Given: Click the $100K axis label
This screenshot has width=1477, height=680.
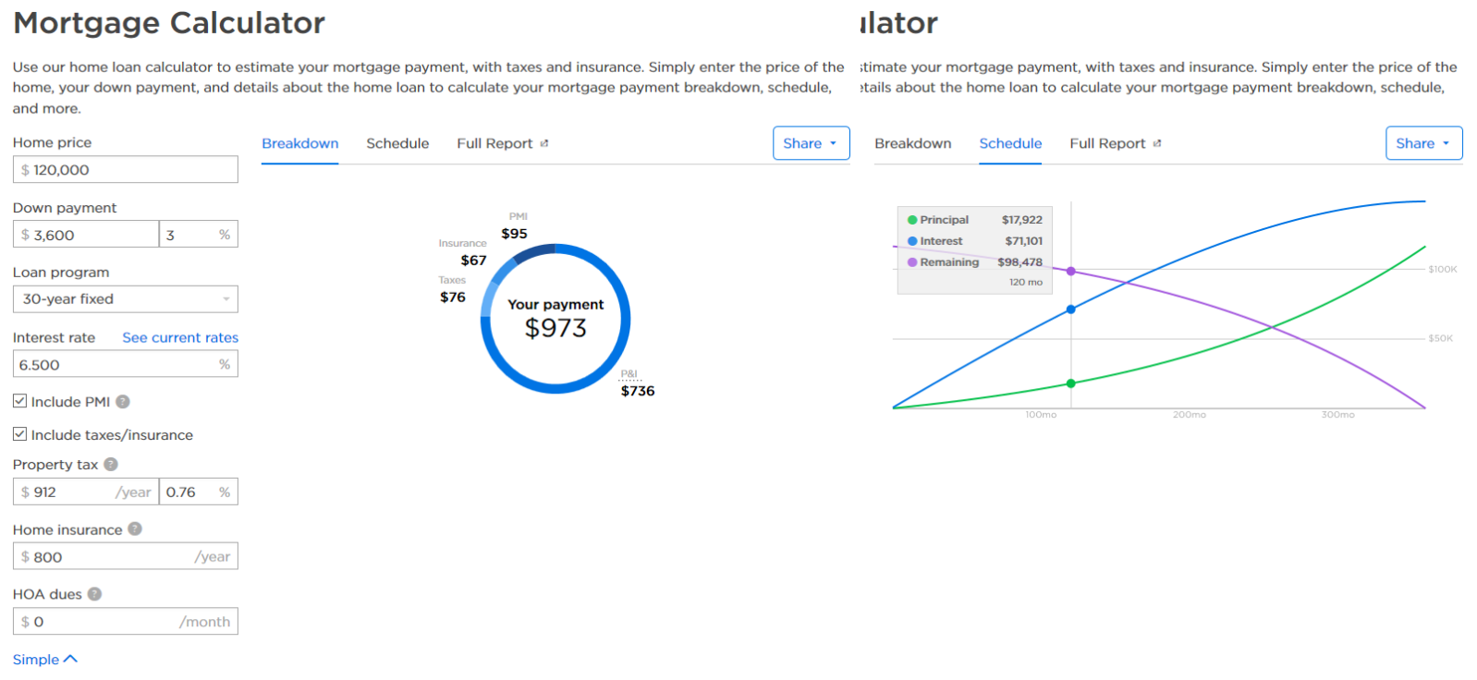Looking at the screenshot, I should point(1442,270).
